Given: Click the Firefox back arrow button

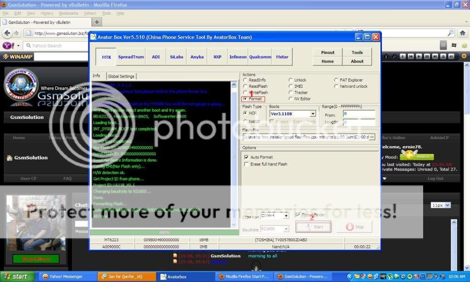Looking at the screenshot, I should [7, 33].
